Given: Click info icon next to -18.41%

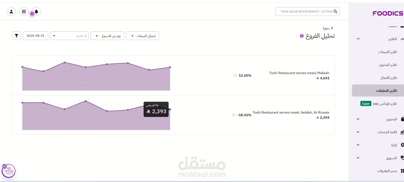Looking at the screenshot, I should [x=234, y=115].
